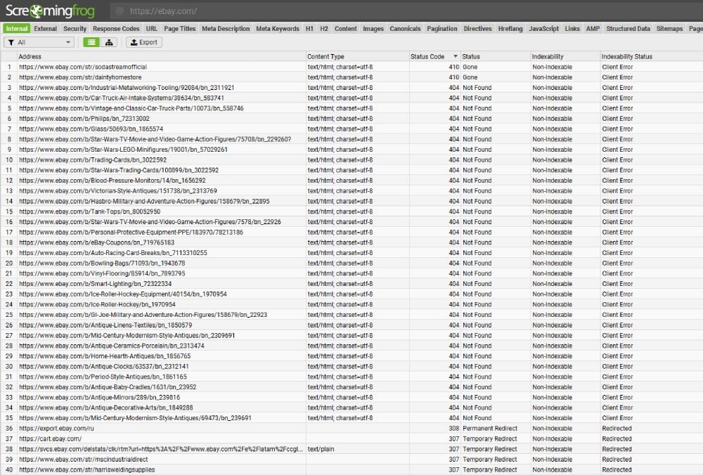Switch to list view icon
The width and height of the screenshot is (703, 475).
pos(91,42)
